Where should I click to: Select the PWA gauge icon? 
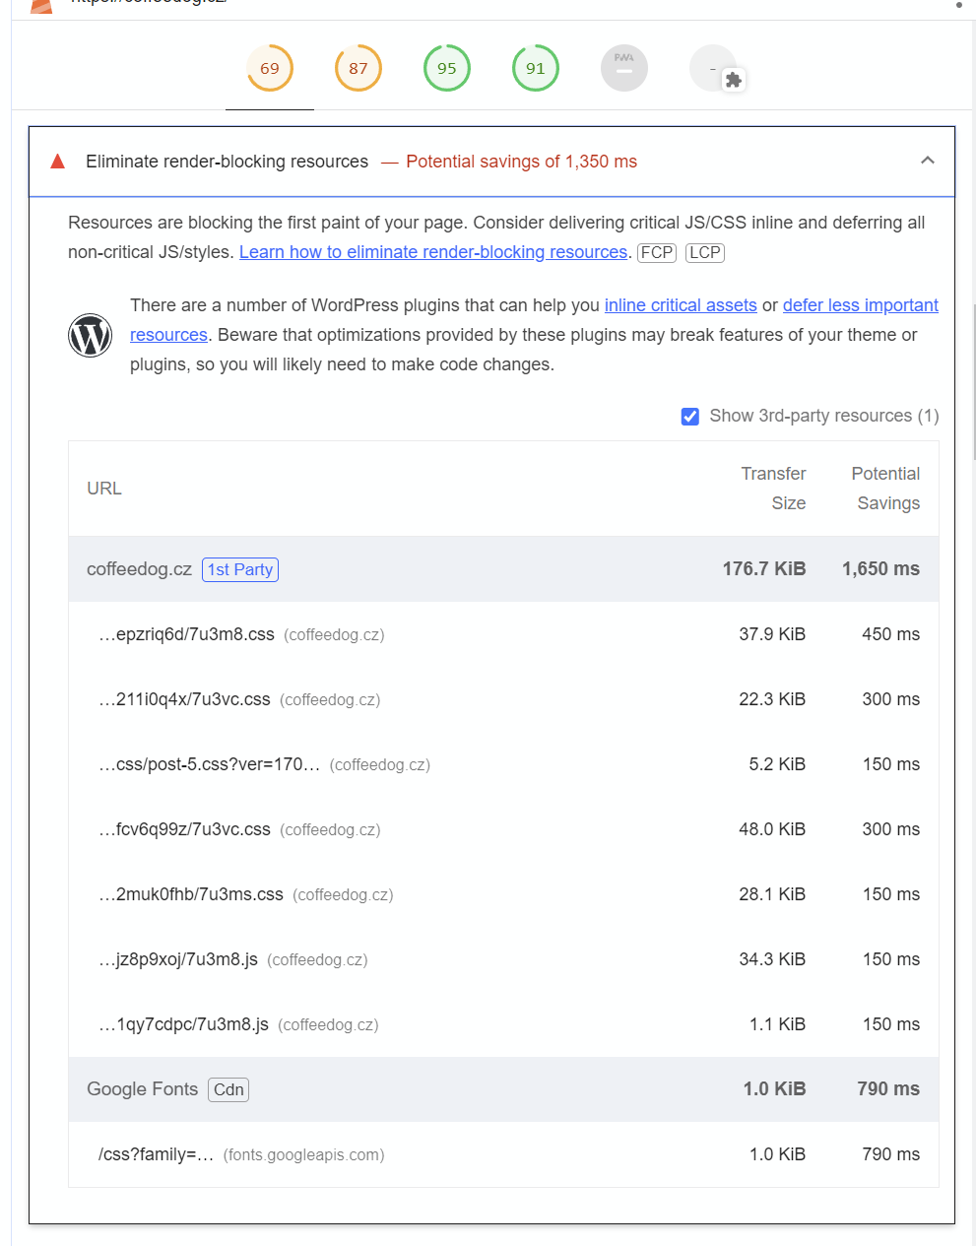624,69
